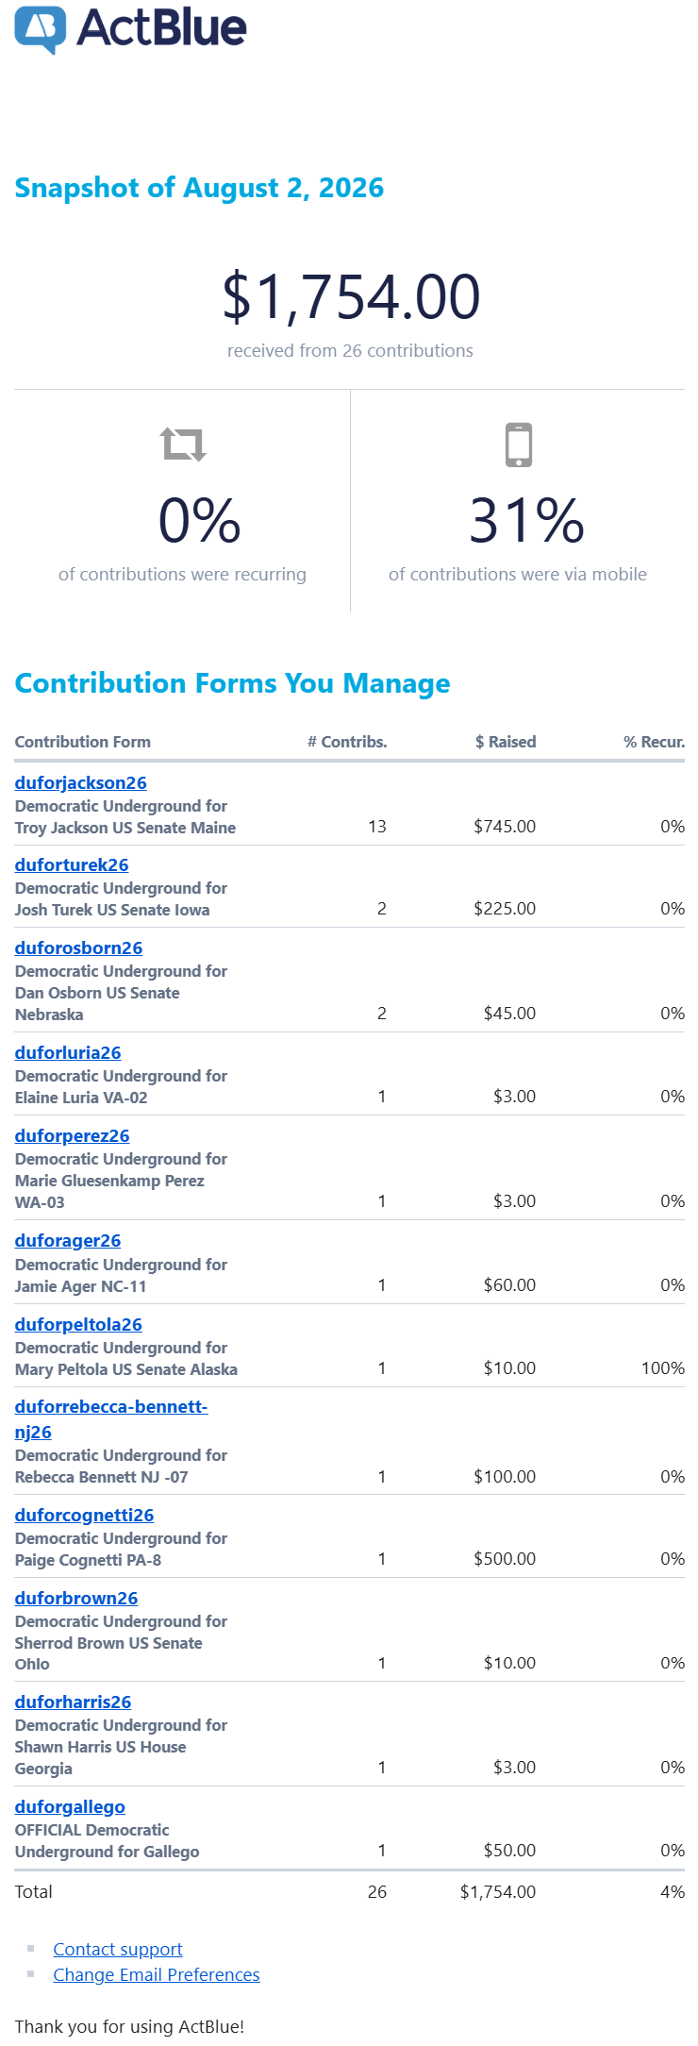This screenshot has height=2046, width=698.
Task: Open the duforosborn26 form link
Action: coord(78,948)
